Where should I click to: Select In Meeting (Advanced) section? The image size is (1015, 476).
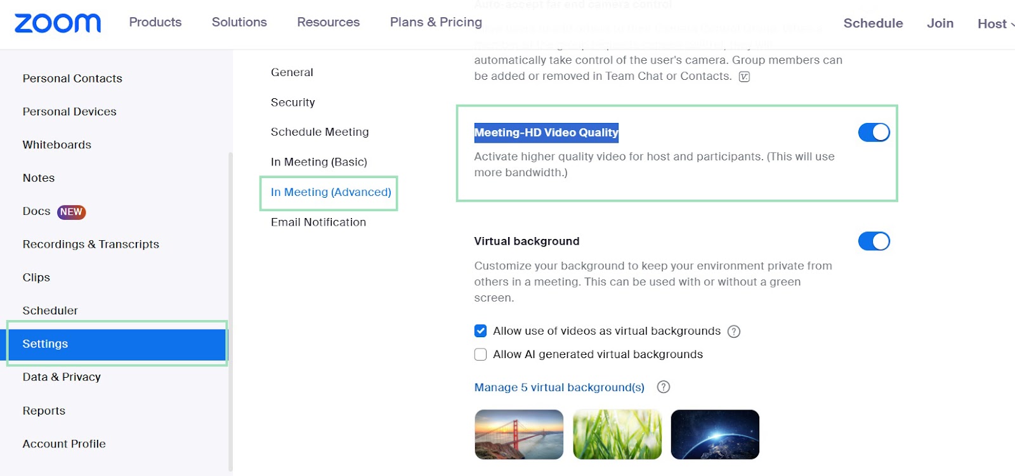331,192
